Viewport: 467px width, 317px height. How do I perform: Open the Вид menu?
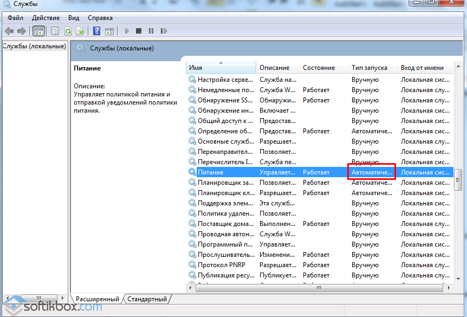tap(75, 17)
